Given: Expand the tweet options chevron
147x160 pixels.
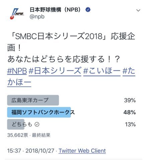Looking at the screenshot, I should tap(138, 10).
